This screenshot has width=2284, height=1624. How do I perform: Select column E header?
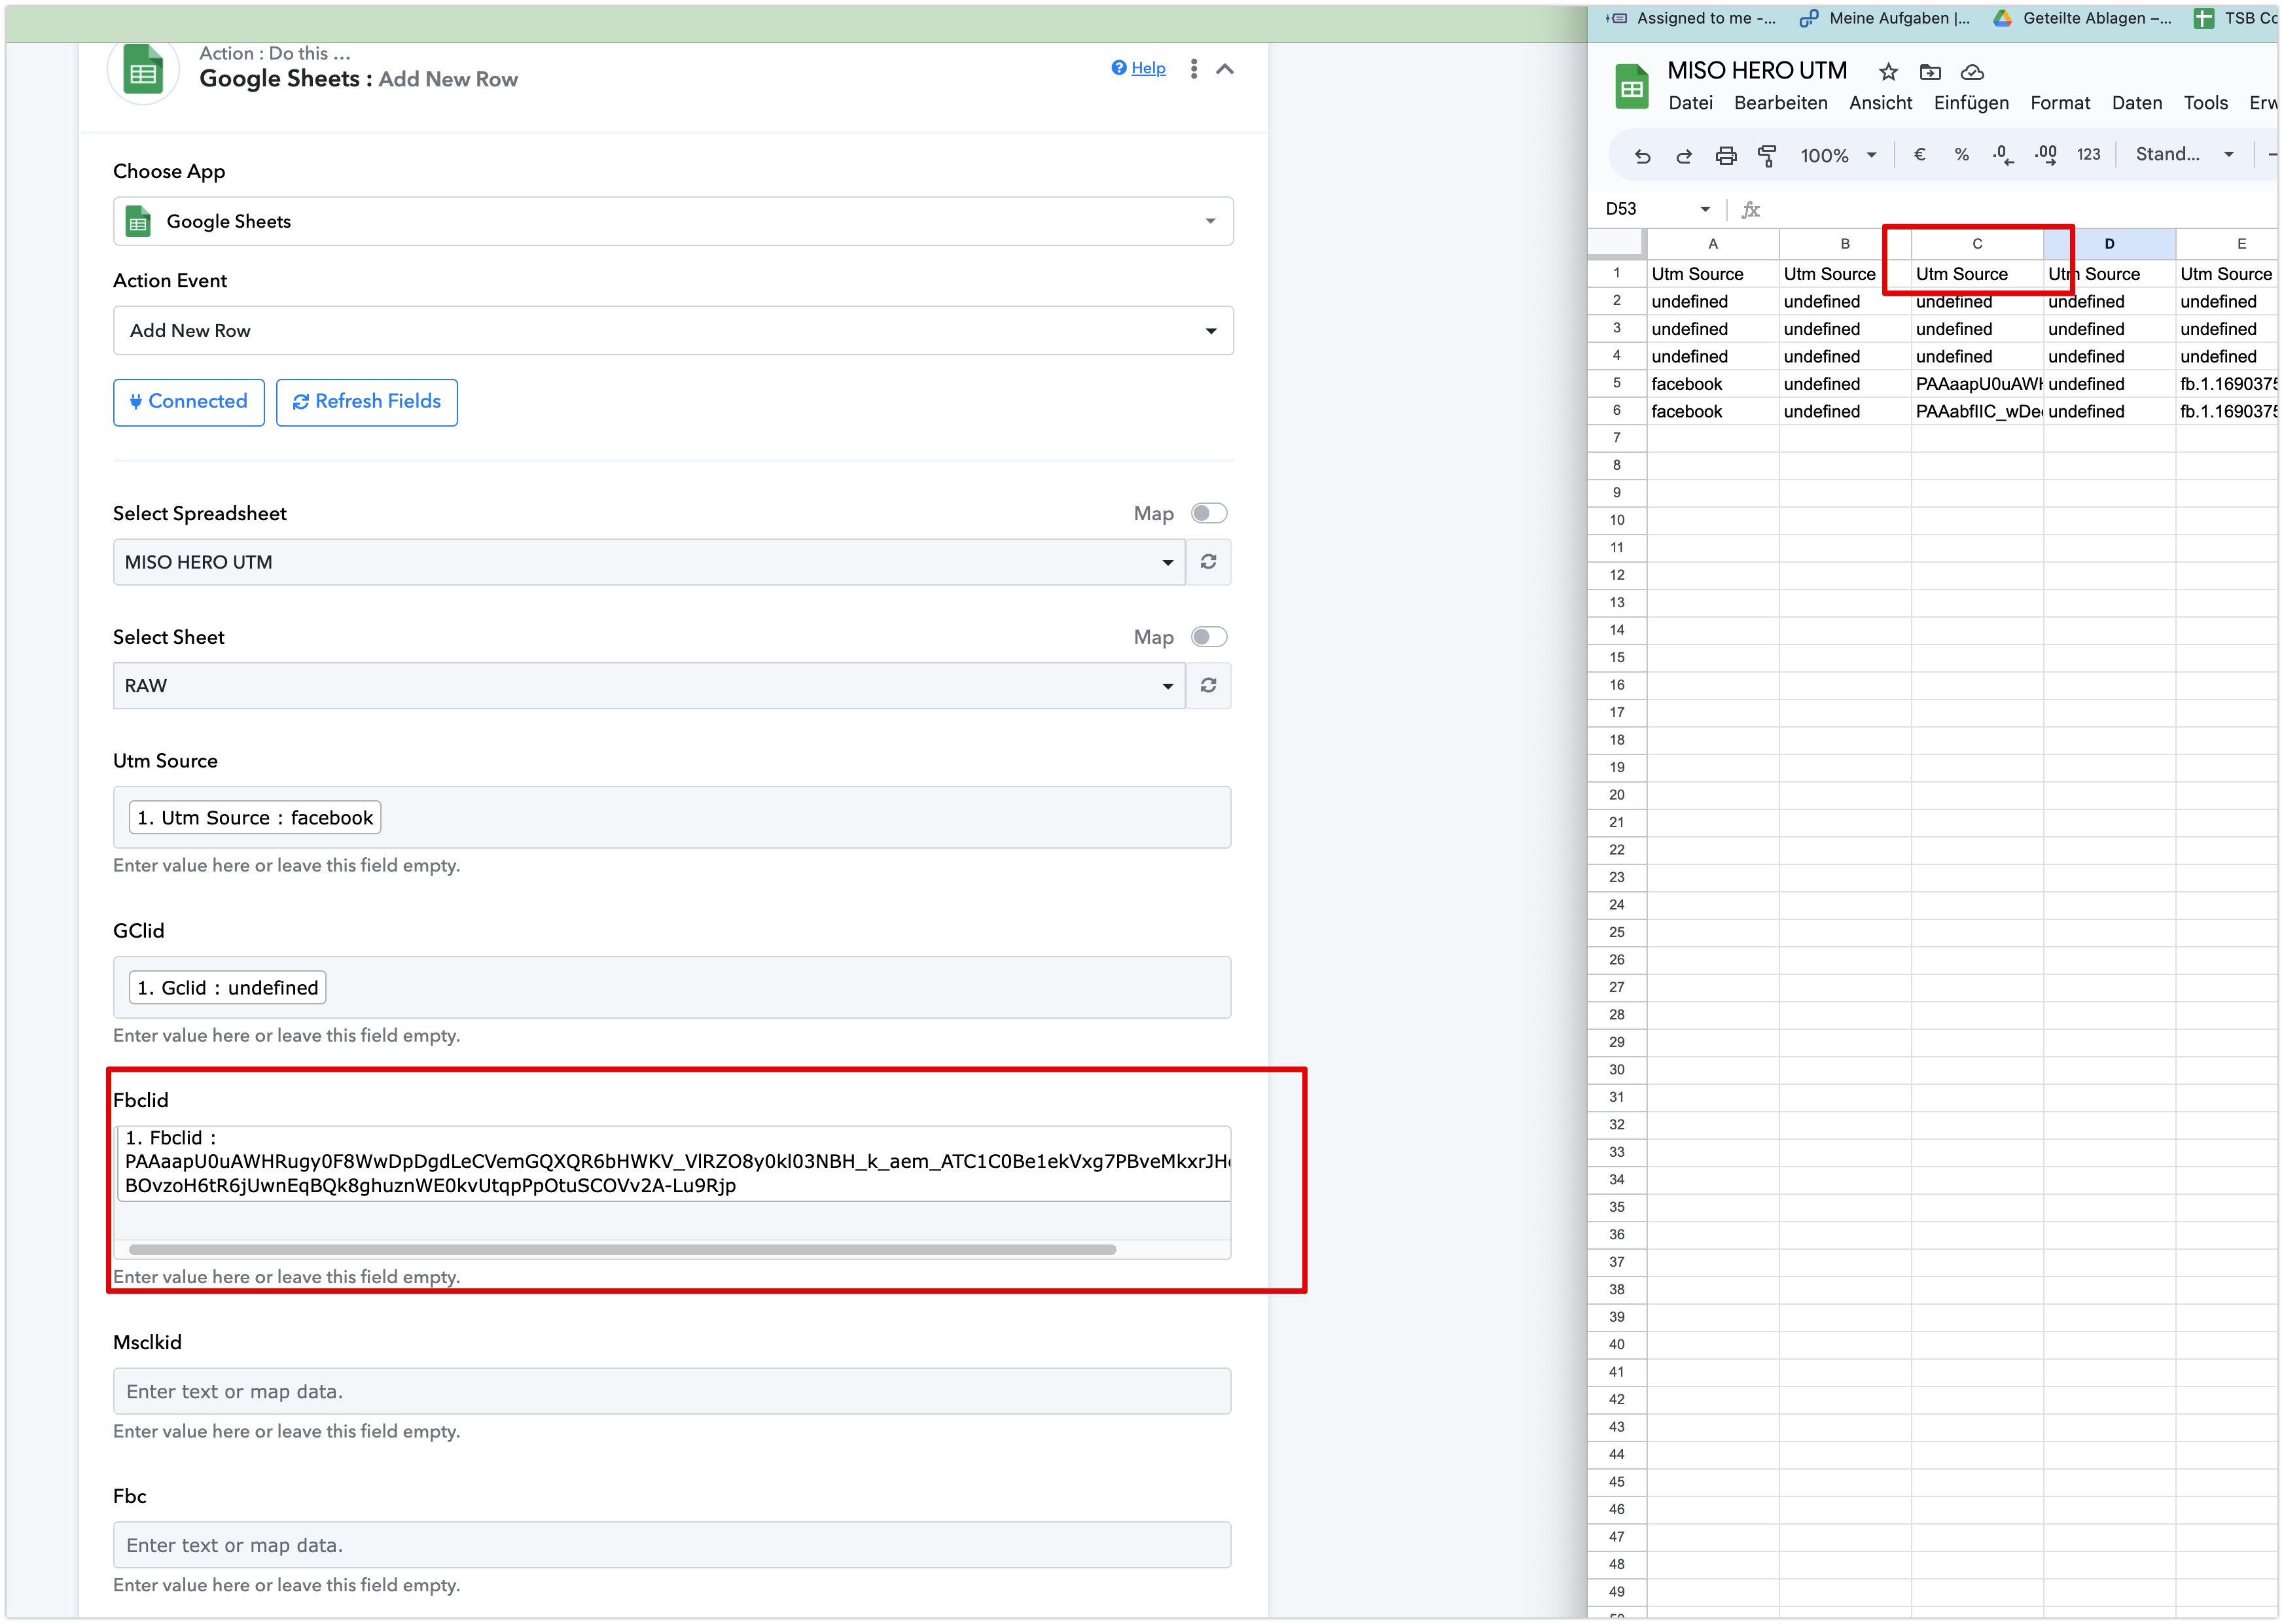click(2228, 243)
